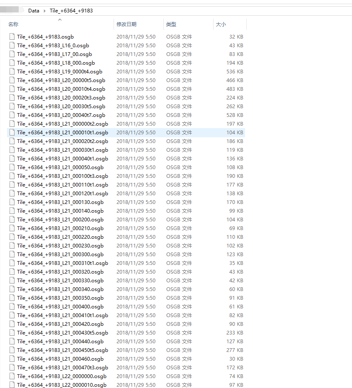The image size is (352, 388).
Task: Select file name Tile_+6364_+9183_L21_000230.osgb
Action: point(60,246)
